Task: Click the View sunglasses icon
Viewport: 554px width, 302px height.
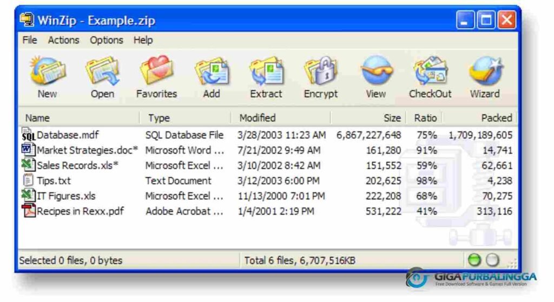Action: [376, 70]
